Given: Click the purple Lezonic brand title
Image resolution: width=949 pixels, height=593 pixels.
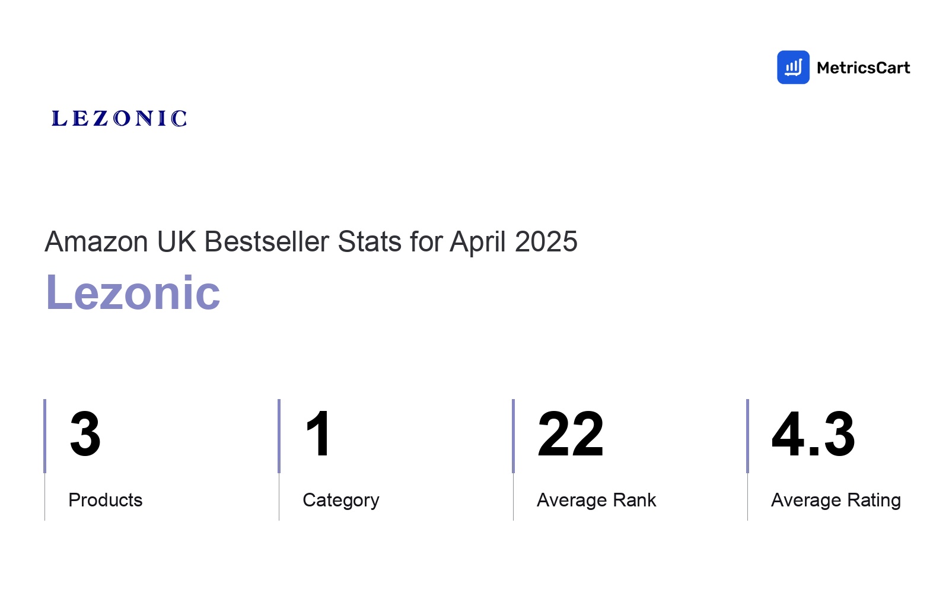Looking at the screenshot, I should (133, 292).
